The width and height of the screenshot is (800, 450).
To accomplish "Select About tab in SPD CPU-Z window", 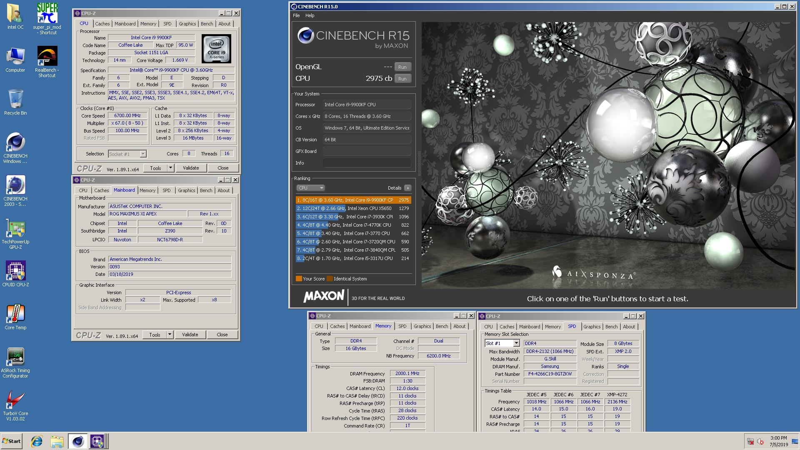I will pyautogui.click(x=629, y=327).
